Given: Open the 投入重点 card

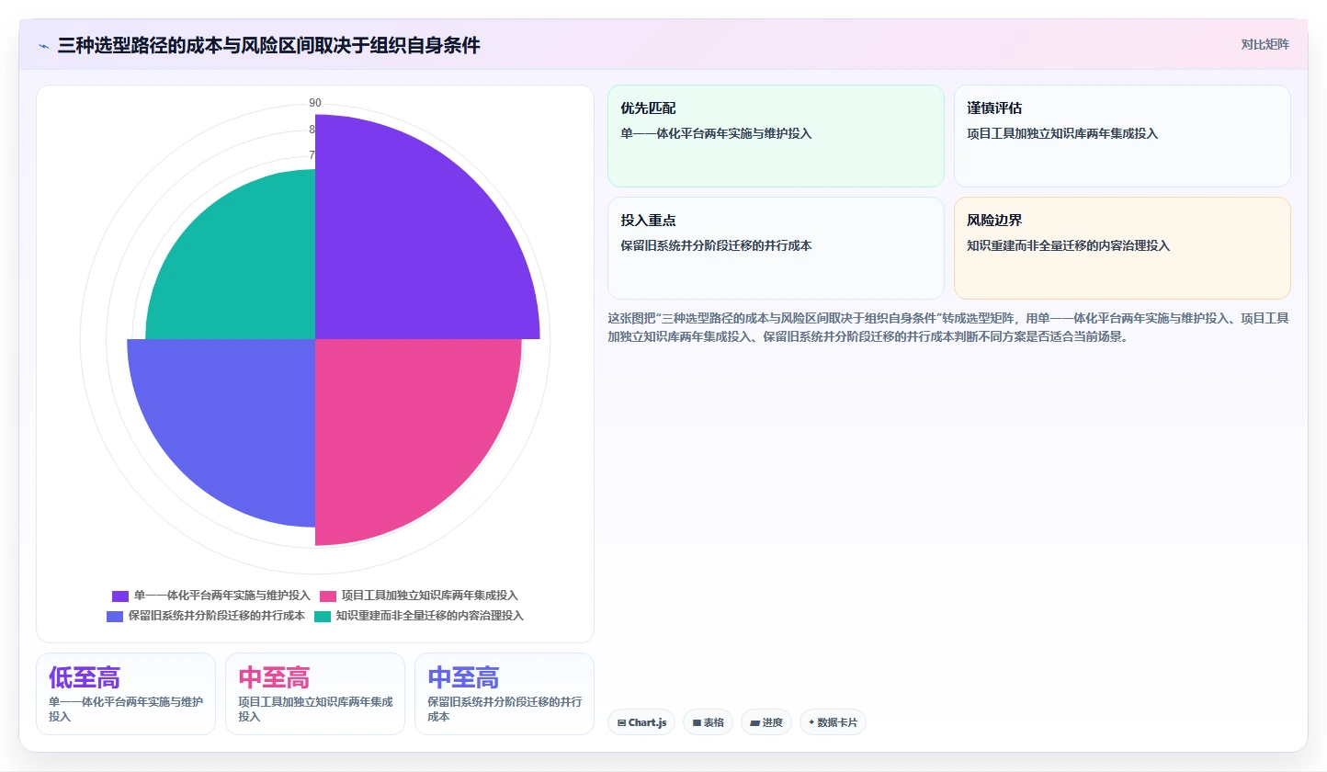Looking at the screenshot, I should pos(776,248).
